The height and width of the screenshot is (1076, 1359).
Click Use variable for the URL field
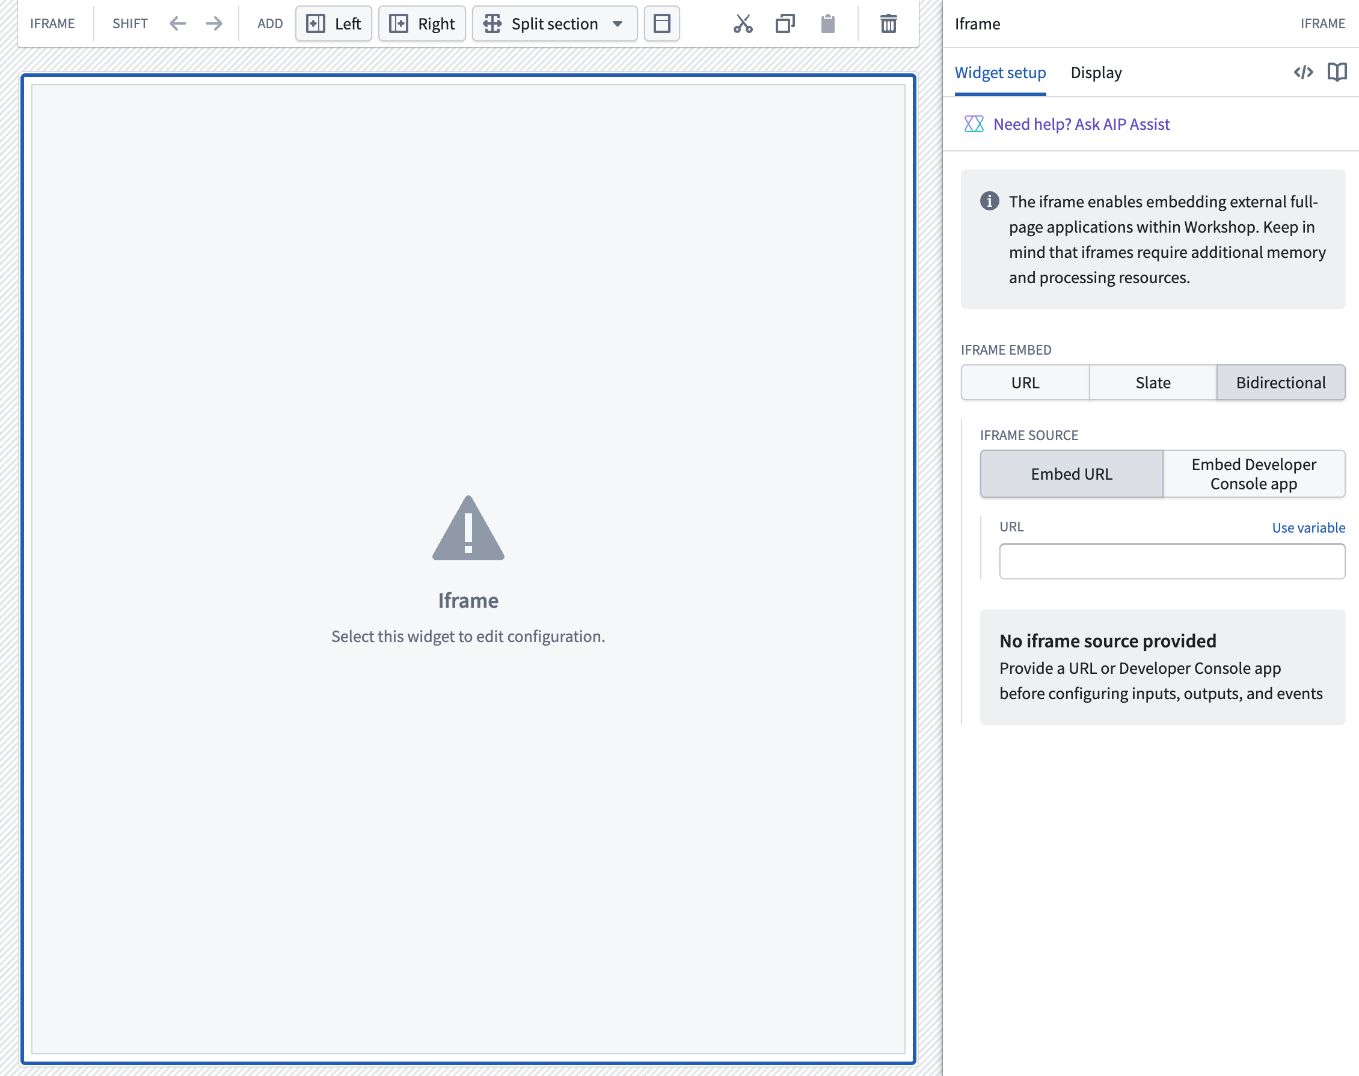(1308, 527)
